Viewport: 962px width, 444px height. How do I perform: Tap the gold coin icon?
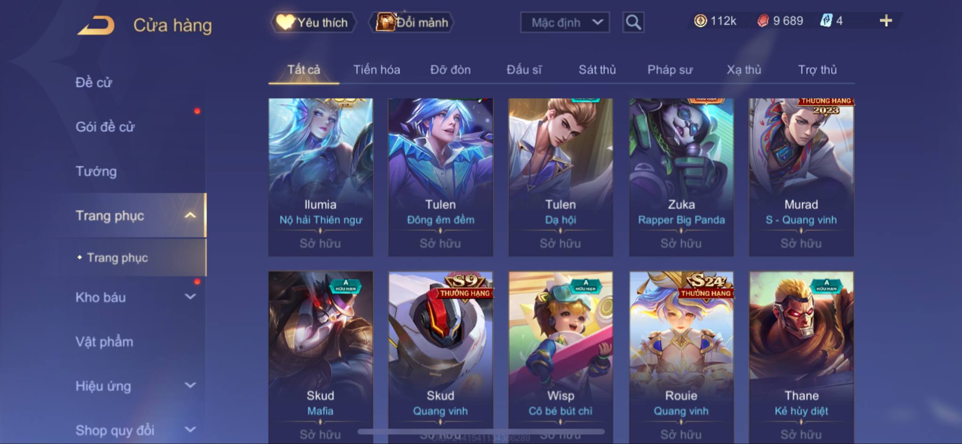[x=700, y=21]
